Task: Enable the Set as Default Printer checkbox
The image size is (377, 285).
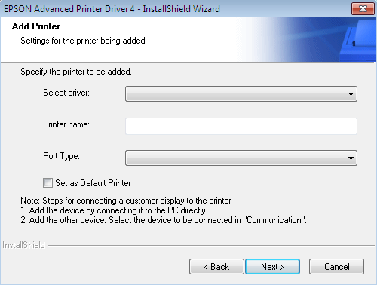Action: tap(48, 183)
